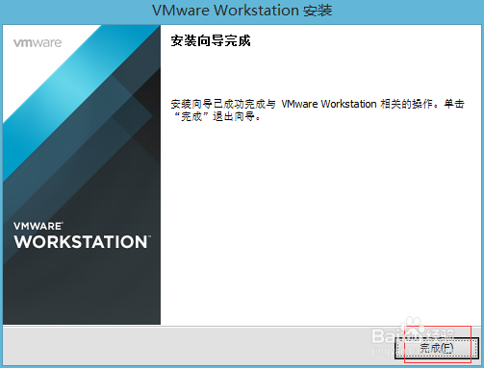This screenshot has width=484, height=368.
Task: Click the VMWARE WORKSTATION banner text
Action: click(x=82, y=235)
